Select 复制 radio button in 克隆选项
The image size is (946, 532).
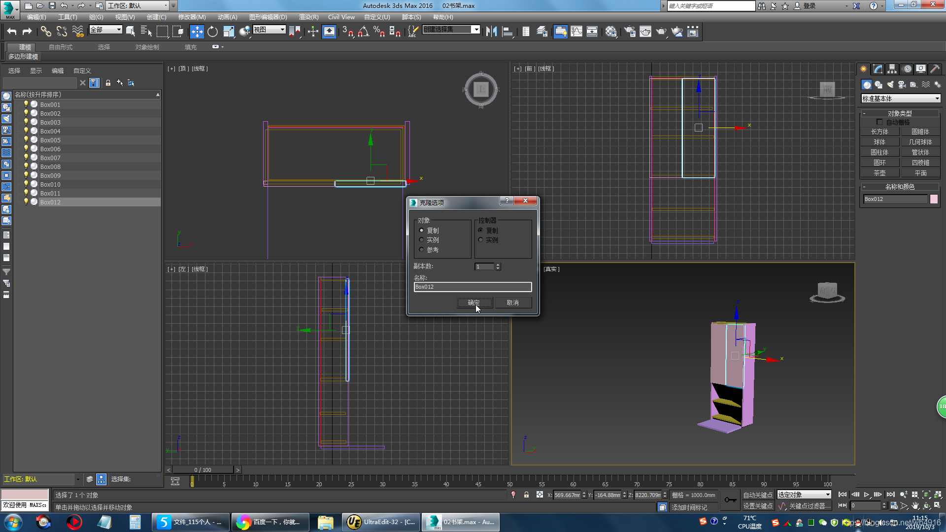click(422, 230)
